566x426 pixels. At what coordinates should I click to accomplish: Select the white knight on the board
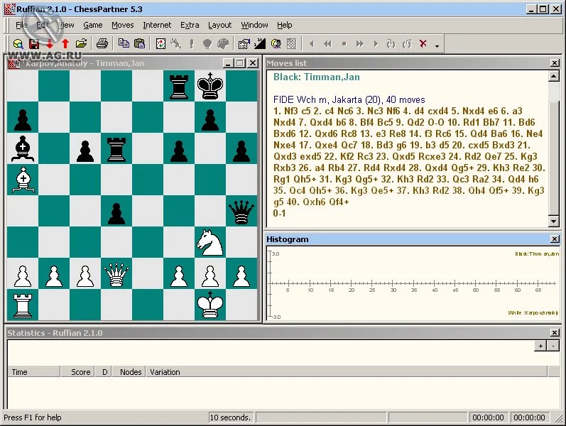(210, 243)
